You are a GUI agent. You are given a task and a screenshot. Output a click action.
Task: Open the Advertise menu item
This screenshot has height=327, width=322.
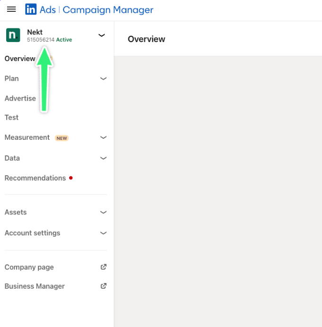click(20, 98)
